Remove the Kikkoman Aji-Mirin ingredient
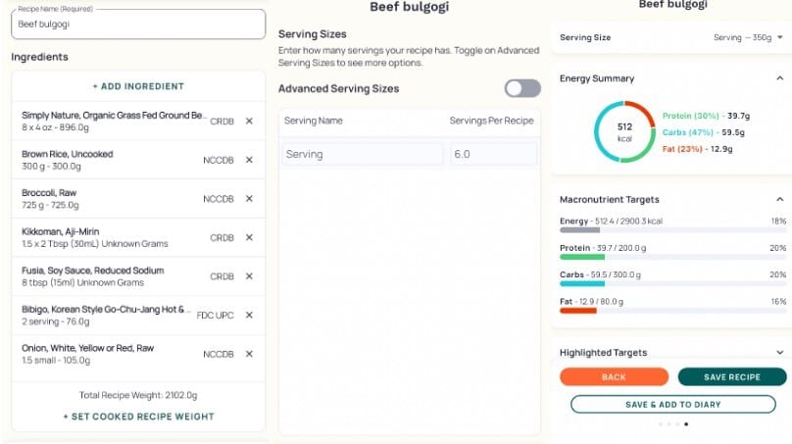 [x=249, y=237]
